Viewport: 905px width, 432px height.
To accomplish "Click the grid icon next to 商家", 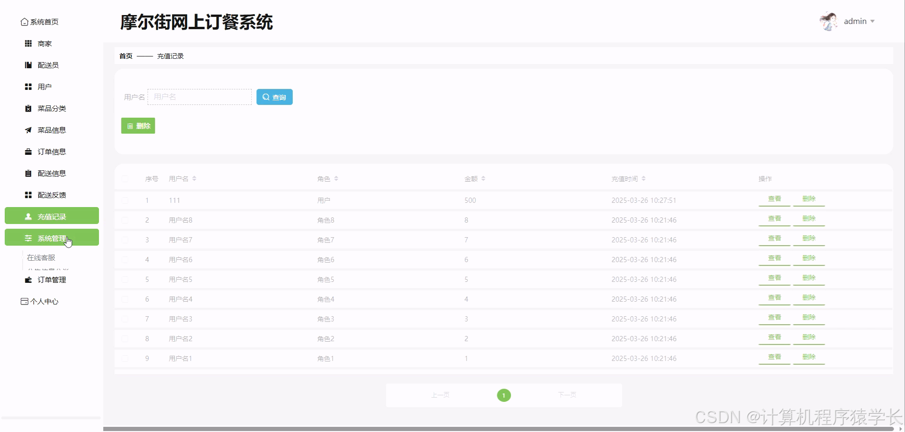I will 28,44.
